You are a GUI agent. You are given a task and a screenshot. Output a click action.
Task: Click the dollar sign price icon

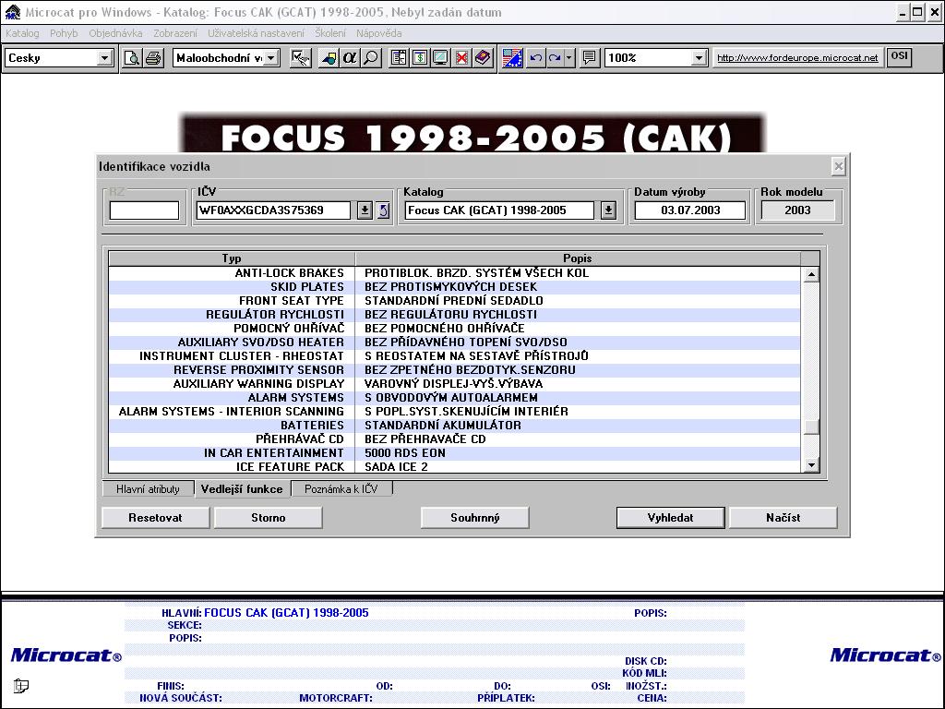420,58
